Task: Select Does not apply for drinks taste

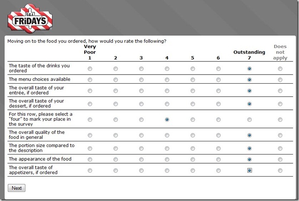Action: coord(280,68)
